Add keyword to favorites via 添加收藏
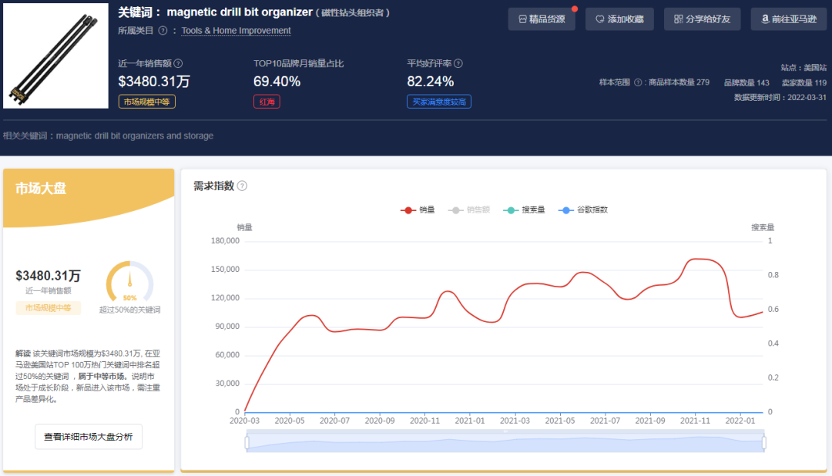This screenshot has width=832, height=476. 619,19
